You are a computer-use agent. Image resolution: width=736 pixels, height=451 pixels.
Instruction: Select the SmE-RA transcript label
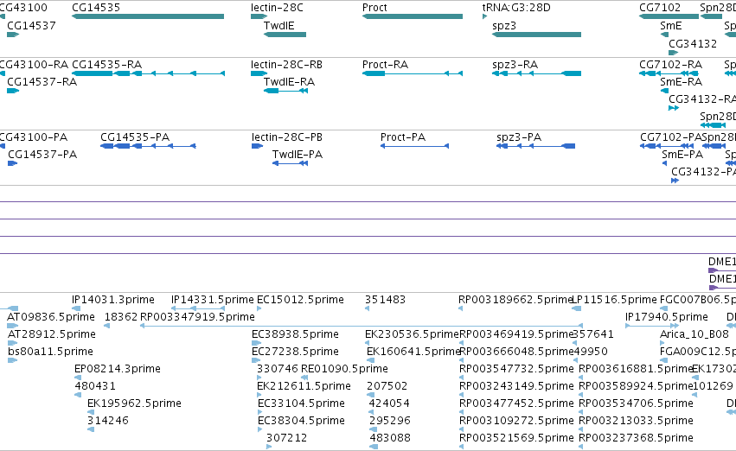point(682,81)
